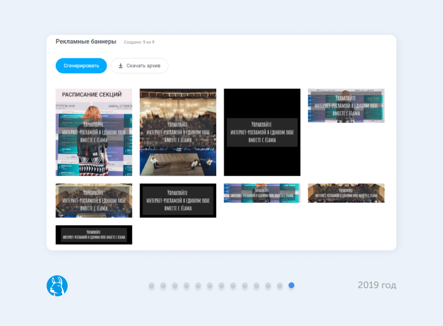Select the last grey pagination dot
Image resolution: width=443 pixels, height=326 pixels.
(280, 285)
